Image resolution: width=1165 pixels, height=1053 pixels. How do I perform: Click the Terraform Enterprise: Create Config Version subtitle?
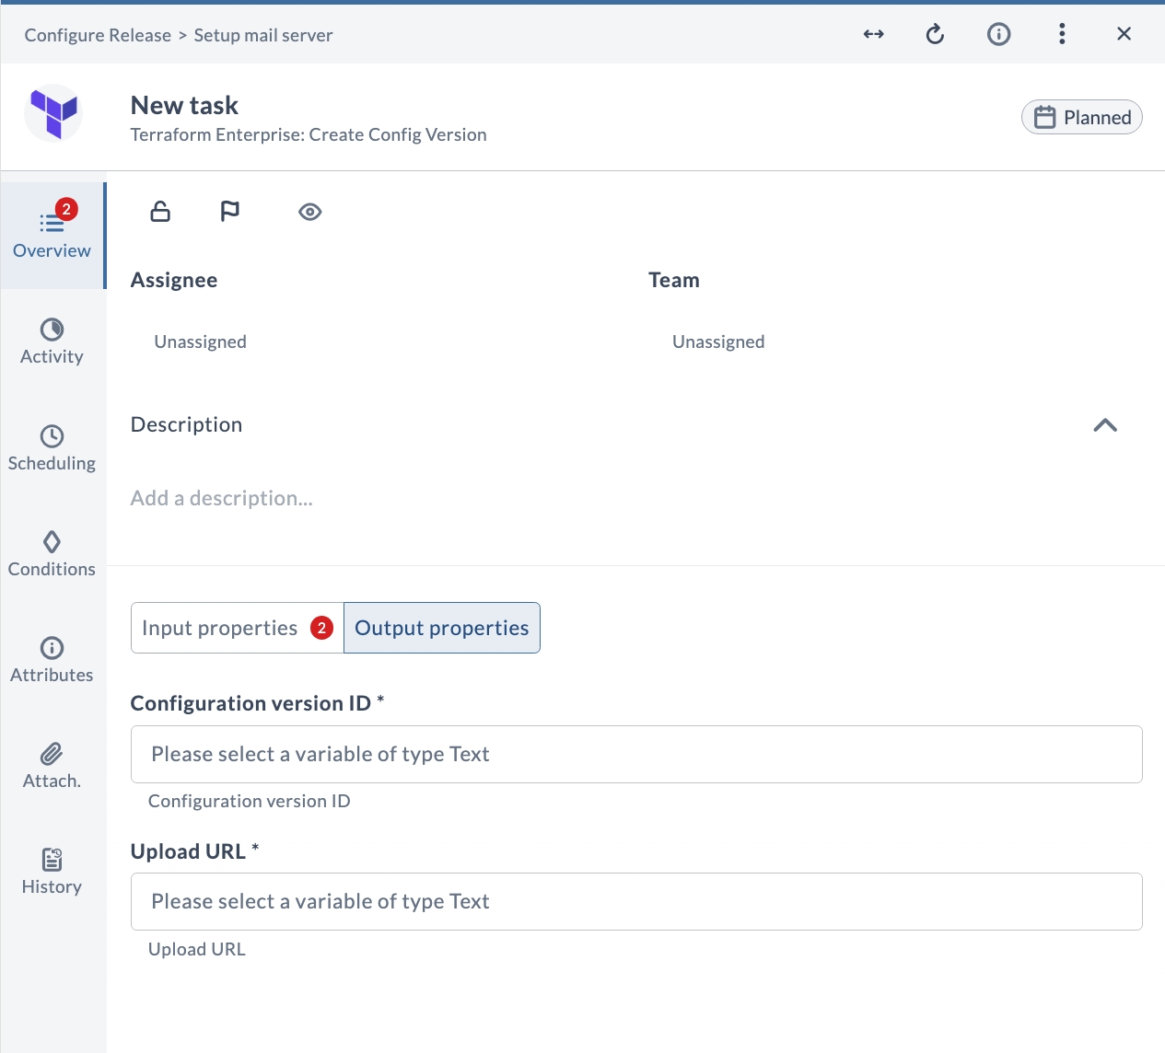(309, 134)
